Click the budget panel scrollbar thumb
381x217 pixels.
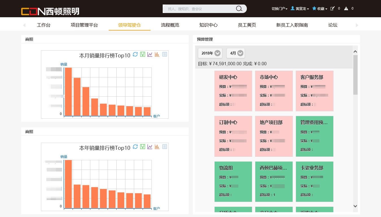pos(355,75)
